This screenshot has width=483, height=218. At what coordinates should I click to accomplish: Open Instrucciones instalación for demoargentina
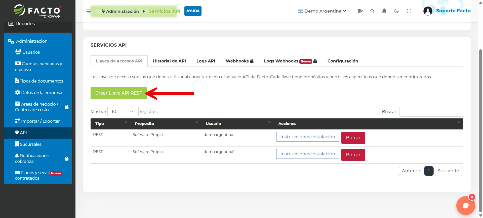308,137
